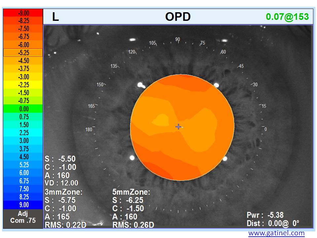Viewport: 317px width, 238px height.
Task: Select the -9.00 red color scale swatch
Action: pos(23,13)
